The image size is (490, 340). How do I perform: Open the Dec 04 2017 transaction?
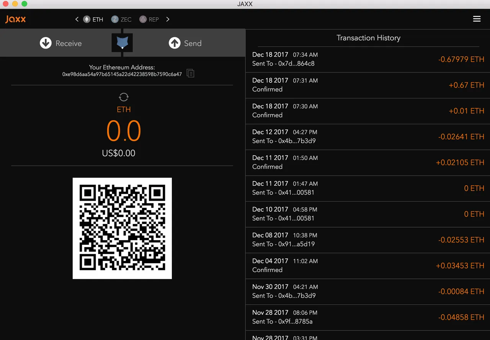[368, 265]
